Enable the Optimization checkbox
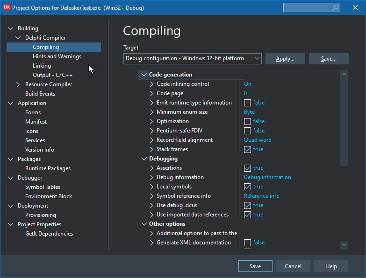Image resolution: width=366 pixels, height=278 pixels. pos(247,121)
